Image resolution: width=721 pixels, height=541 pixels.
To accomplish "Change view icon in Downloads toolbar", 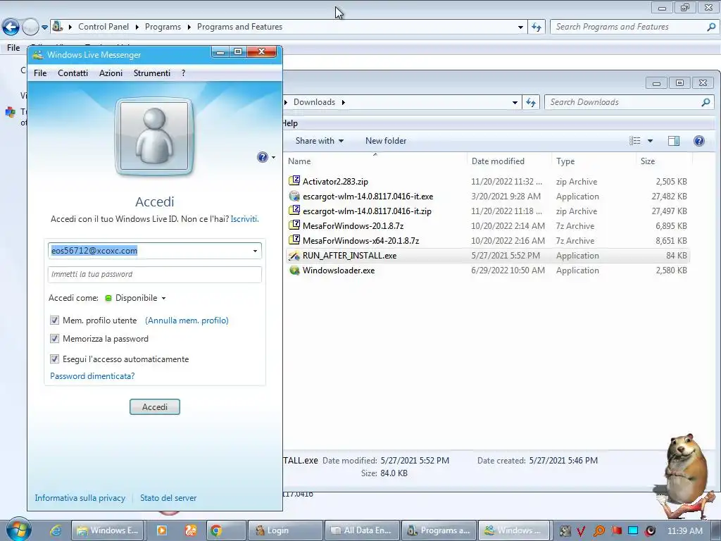I will tap(635, 141).
